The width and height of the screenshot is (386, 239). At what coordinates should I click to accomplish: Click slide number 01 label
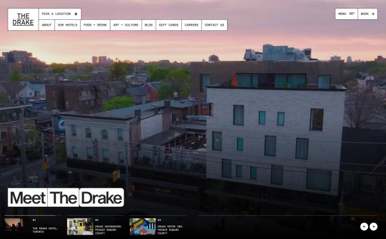pyautogui.click(x=34, y=220)
